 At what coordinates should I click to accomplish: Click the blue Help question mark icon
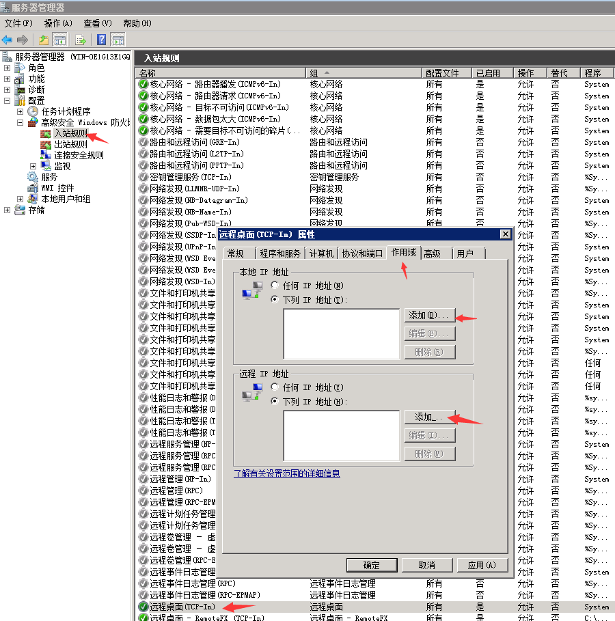tap(102, 40)
